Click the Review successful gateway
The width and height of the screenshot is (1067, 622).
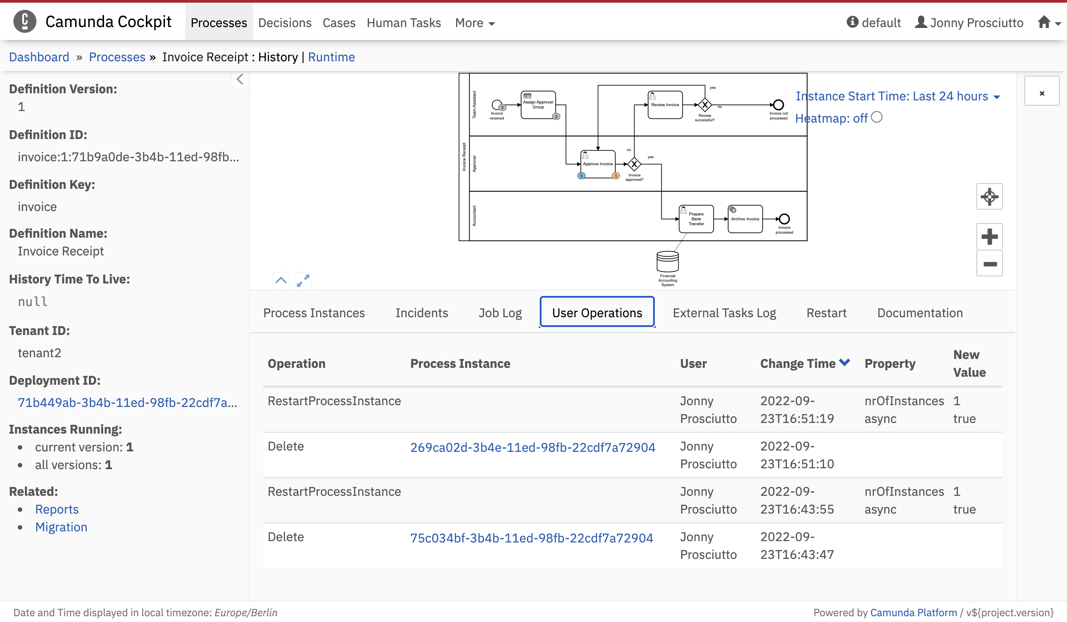pyautogui.click(x=705, y=105)
